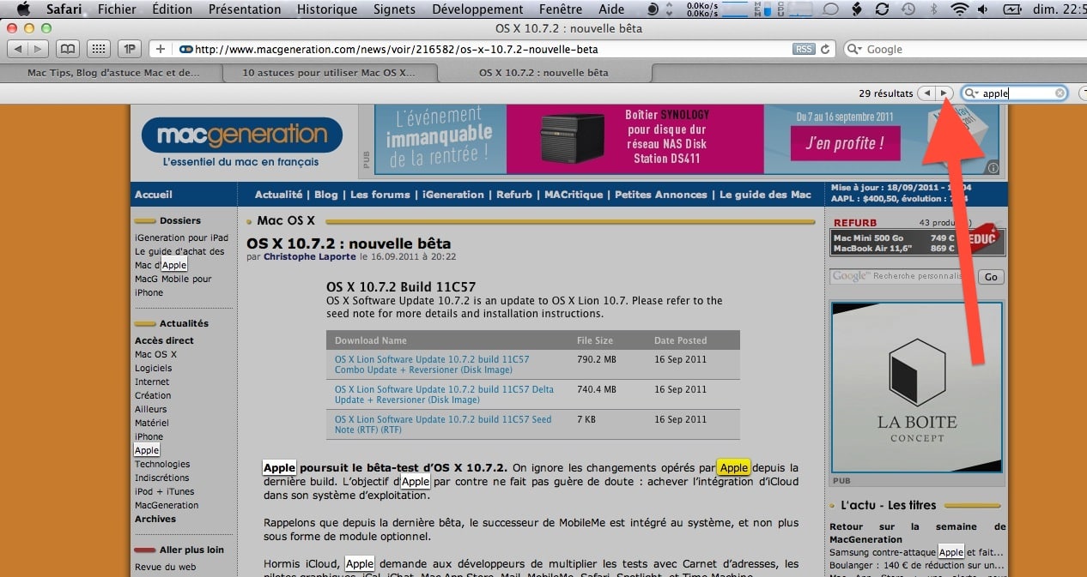Add a bookmark with the plus button
This screenshot has height=577, width=1087.
click(x=161, y=49)
